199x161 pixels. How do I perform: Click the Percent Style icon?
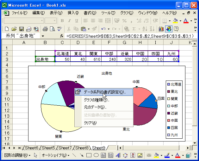tap(125, 20)
